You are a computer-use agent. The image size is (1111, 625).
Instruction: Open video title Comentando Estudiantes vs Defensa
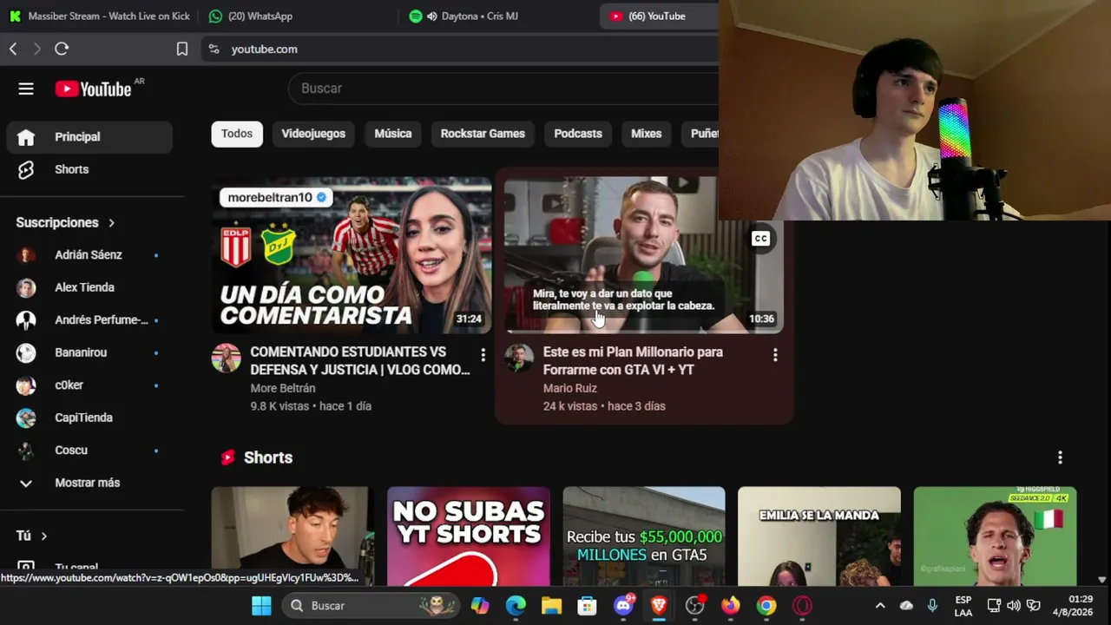[x=360, y=361]
